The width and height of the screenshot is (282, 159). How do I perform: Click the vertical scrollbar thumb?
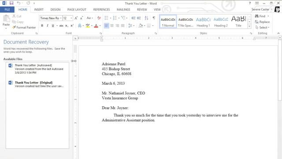coord(280,70)
